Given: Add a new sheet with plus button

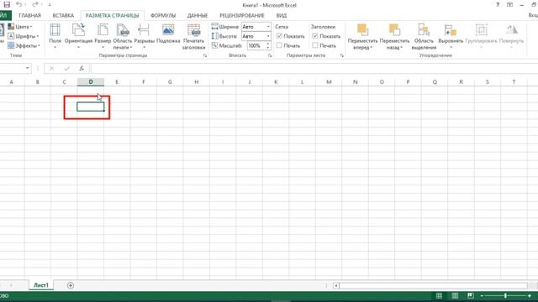Looking at the screenshot, I should (x=71, y=285).
